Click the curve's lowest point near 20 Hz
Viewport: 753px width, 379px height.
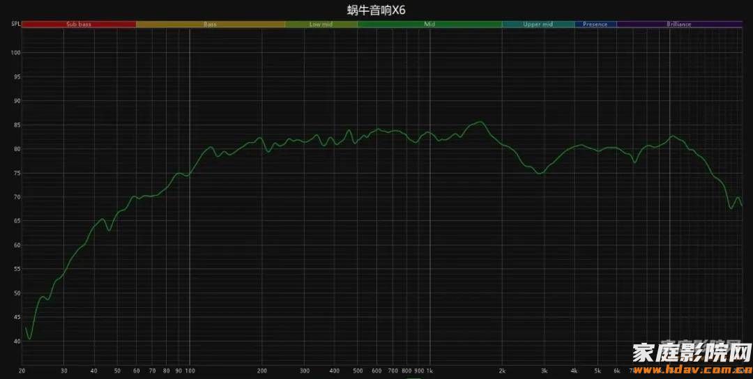[29, 339]
